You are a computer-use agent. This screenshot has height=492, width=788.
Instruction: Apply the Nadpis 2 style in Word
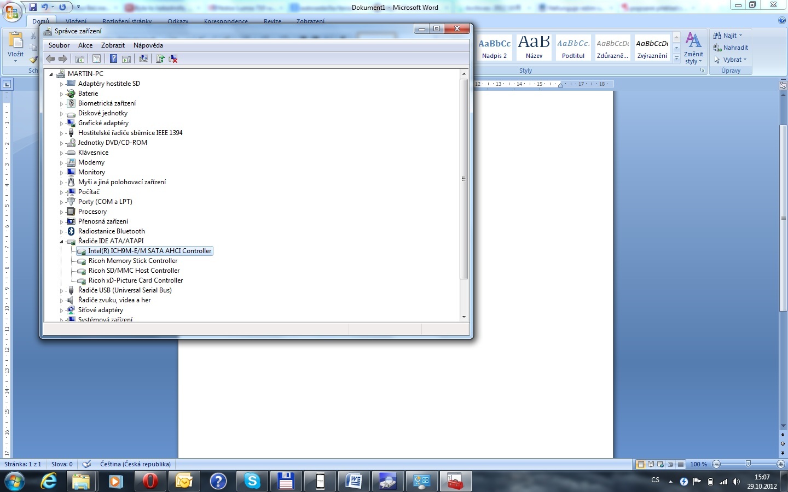(x=495, y=48)
